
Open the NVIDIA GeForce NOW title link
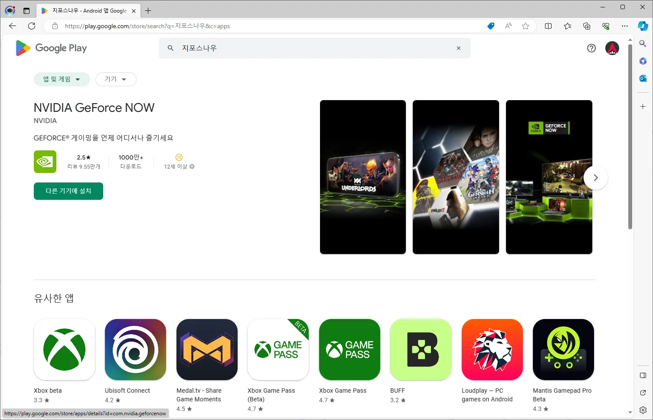pyautogui.click(x=94, y=107)
